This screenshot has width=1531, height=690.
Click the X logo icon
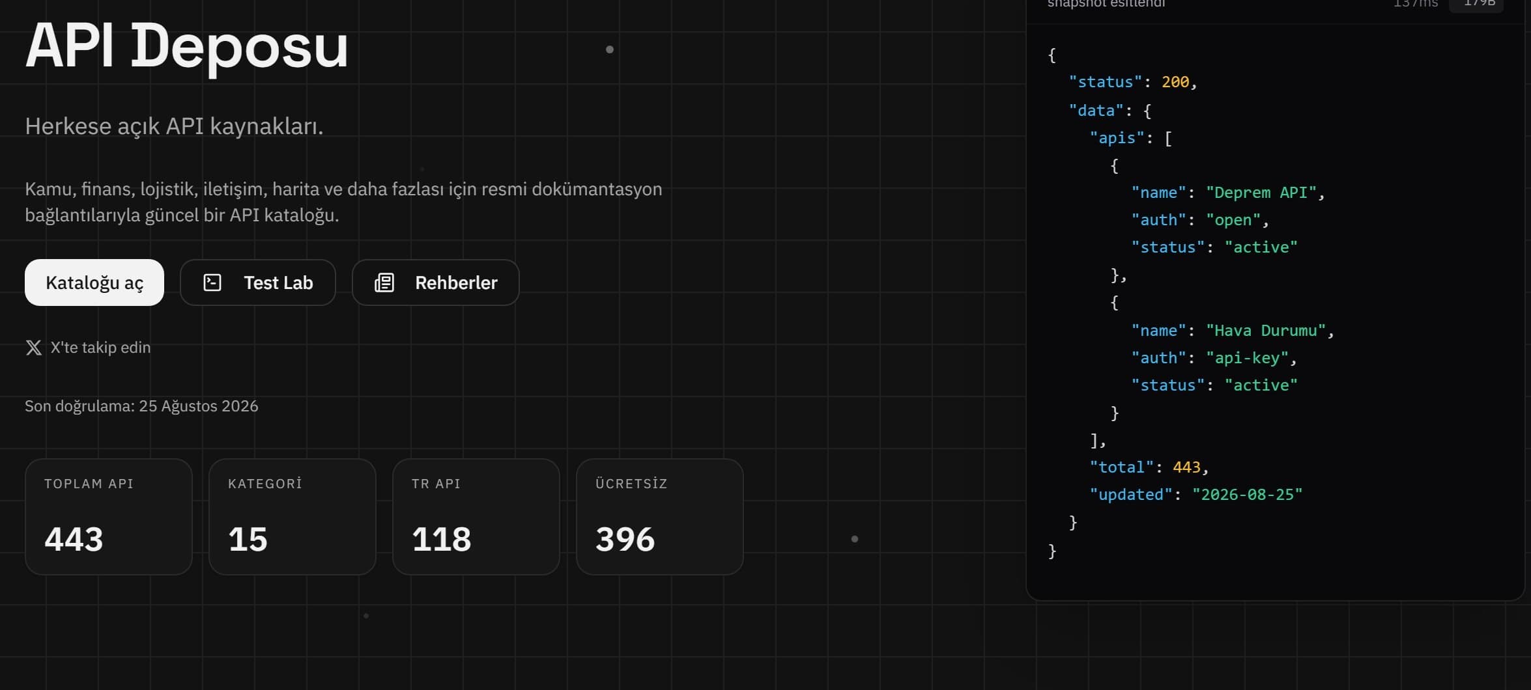pos(34,348)
